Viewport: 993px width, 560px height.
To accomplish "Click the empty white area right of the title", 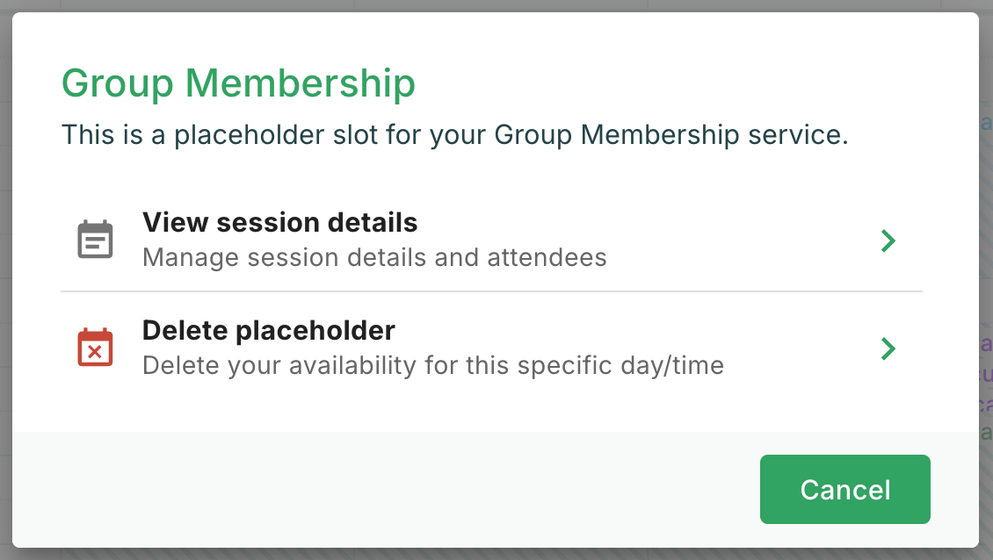I will coord(685,84).
